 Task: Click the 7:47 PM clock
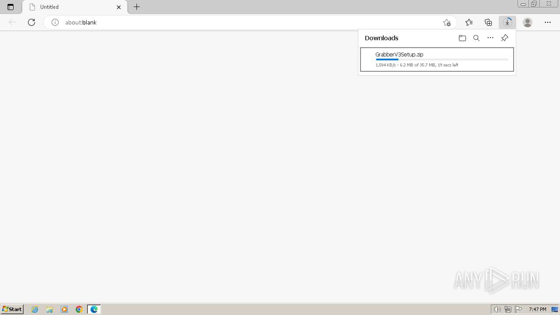(x=537, y=309)
